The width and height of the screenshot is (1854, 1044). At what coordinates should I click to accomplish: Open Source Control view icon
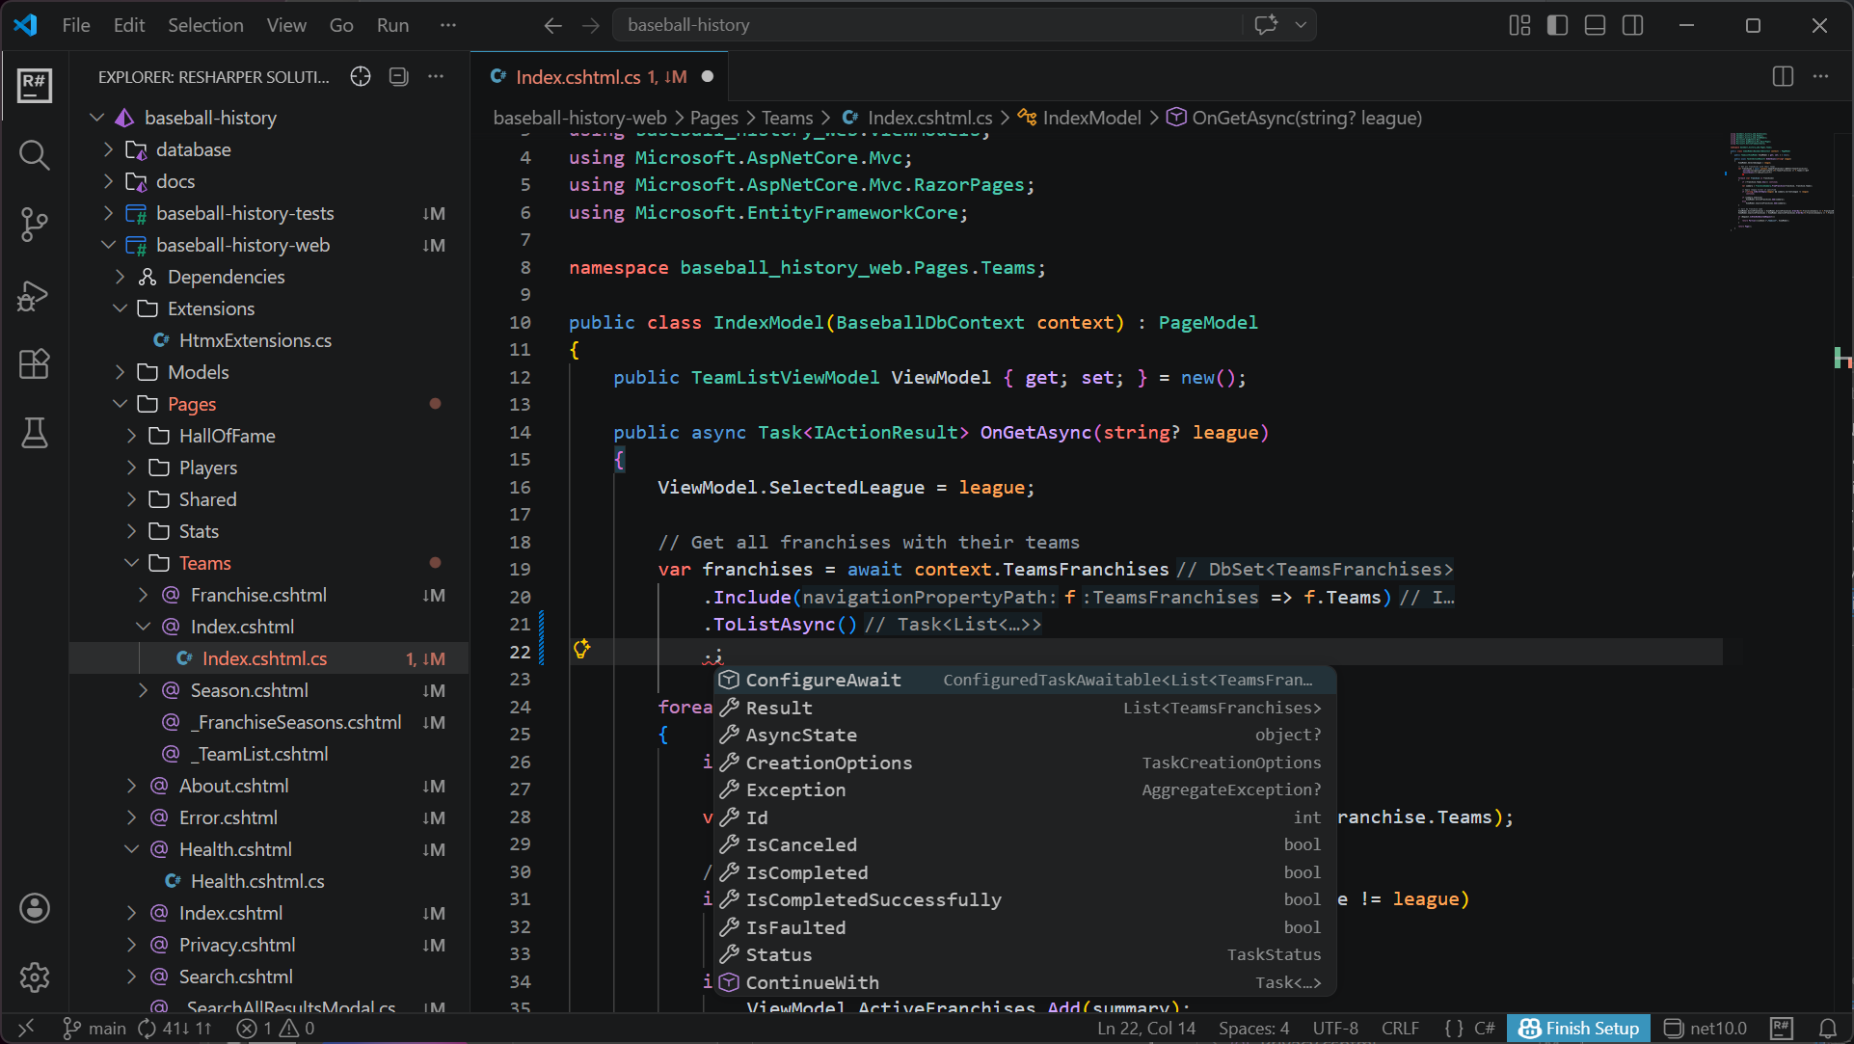point(35,224)
